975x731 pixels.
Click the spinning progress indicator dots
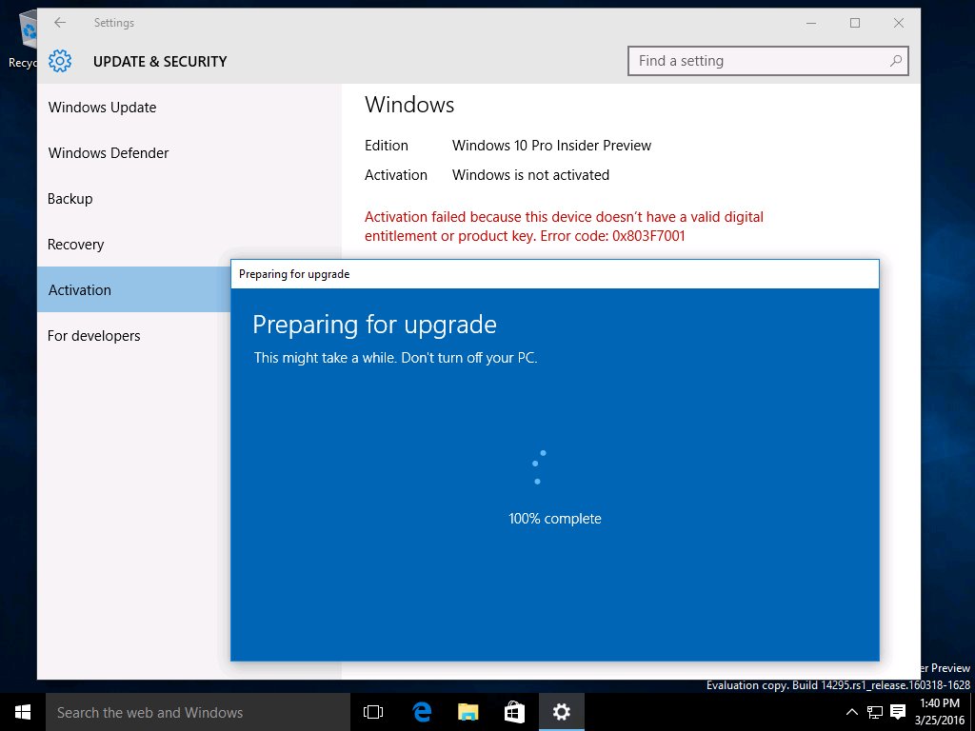pyautogui.click(x=539, y=467)
